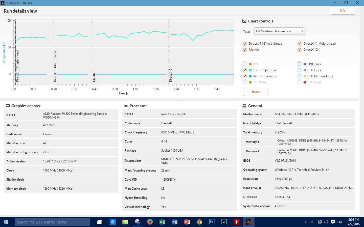
Task: Click the SystemInfo version value 4.36.512
Action: point(280,206)
